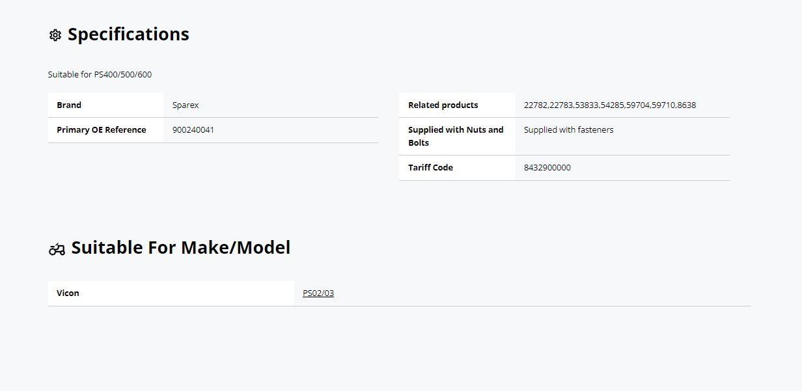
Task: Click the Sparex brand value
Action: tap(186, 105)
